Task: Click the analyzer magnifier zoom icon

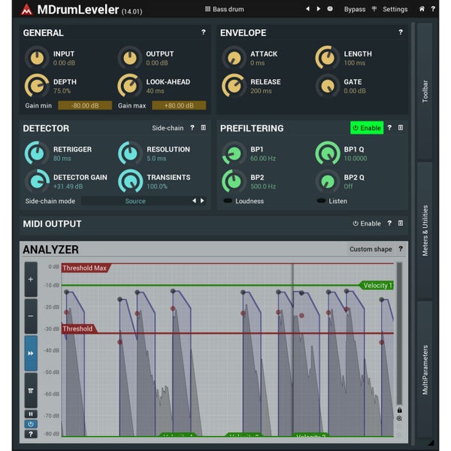Action: [400, 419]
